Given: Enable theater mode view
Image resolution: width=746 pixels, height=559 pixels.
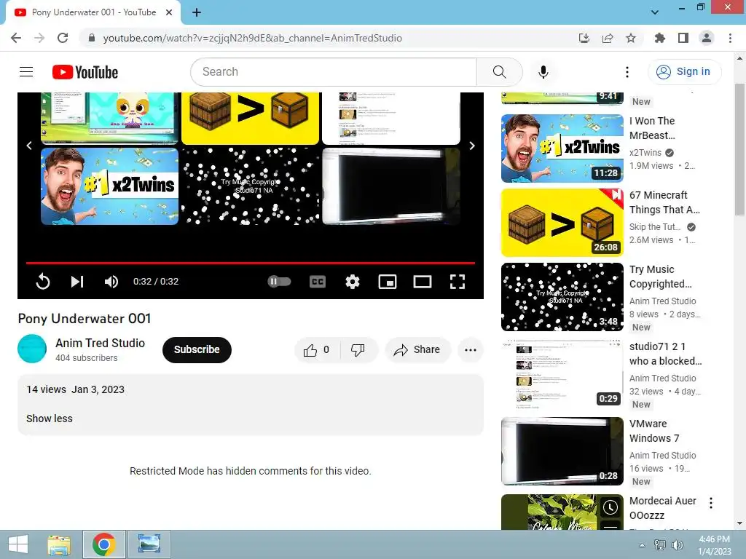Looking at the screenshot, I should click(x=422, y=282).
